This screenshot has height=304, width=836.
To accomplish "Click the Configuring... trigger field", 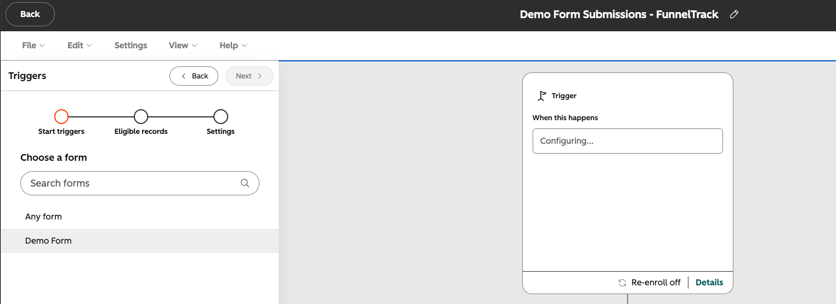I will (628, 141).
